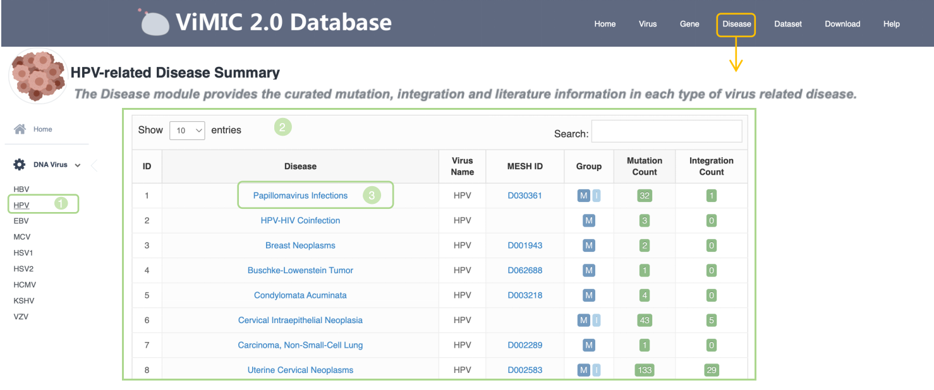Click the ViMIC logo icon in header
The image size is (934, 390).
[155, 23]
